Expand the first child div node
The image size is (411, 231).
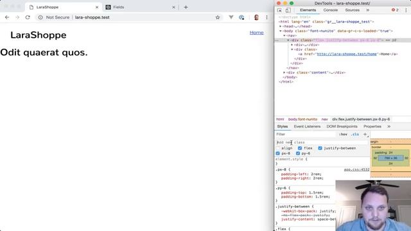292,45
